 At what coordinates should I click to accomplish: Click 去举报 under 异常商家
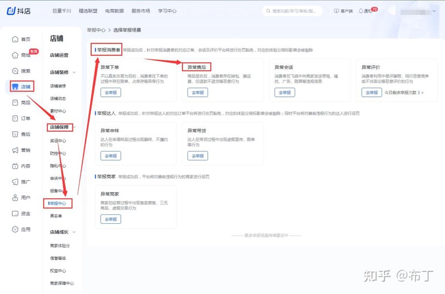click(111, 219)
